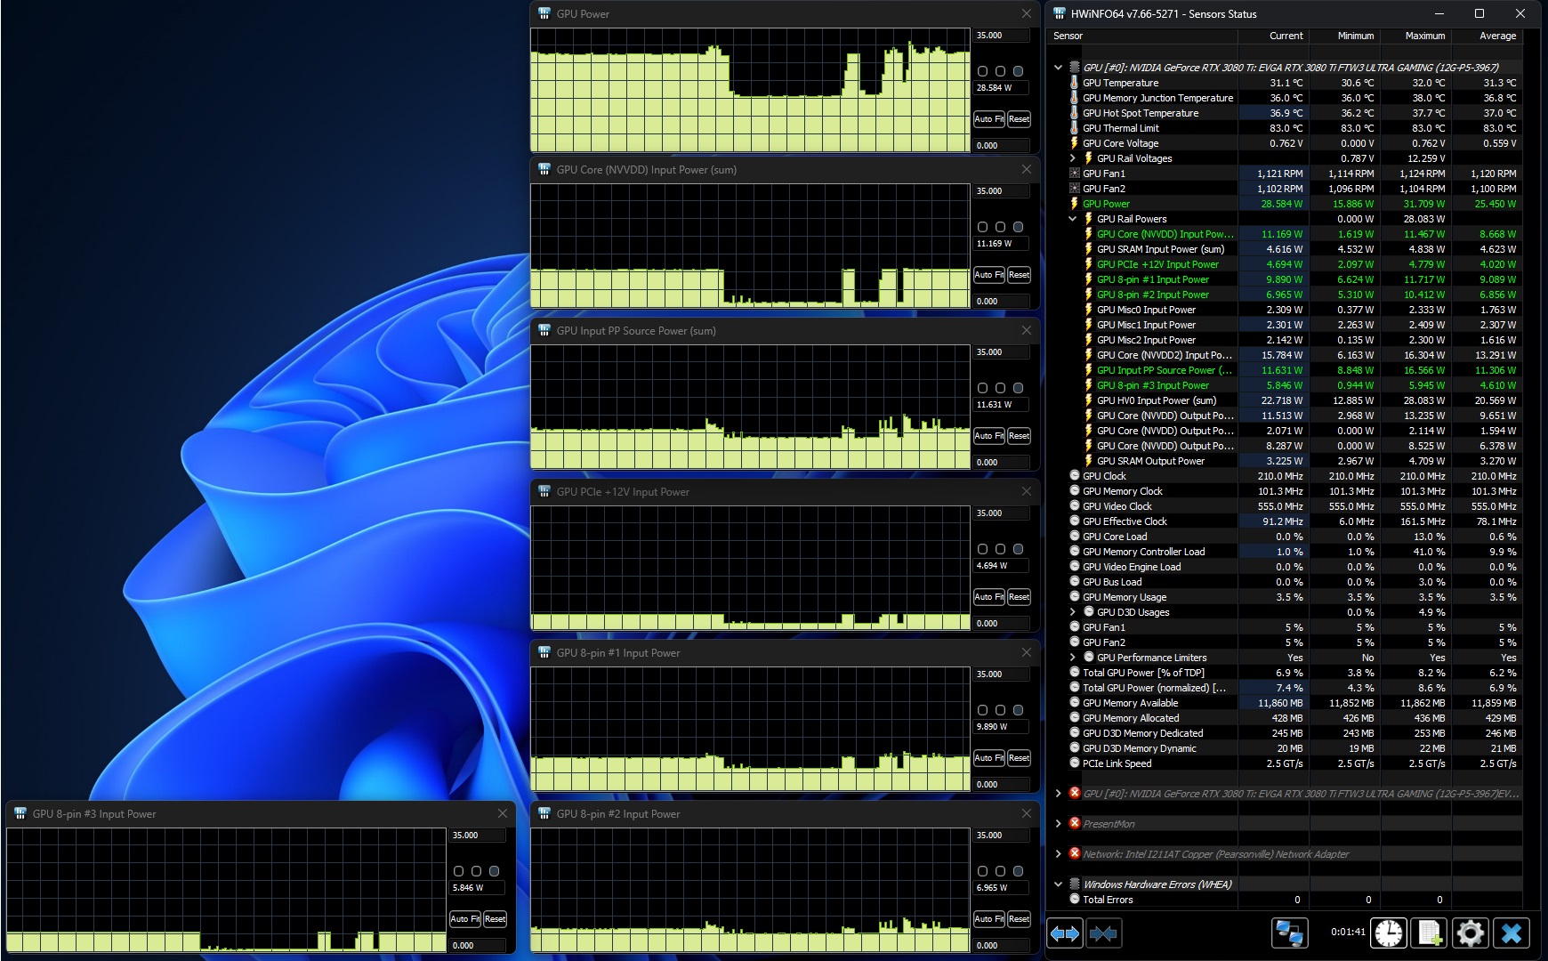Click the blue X icon in HWiNFO toolbar
1548x961 pixels.
1511,933
